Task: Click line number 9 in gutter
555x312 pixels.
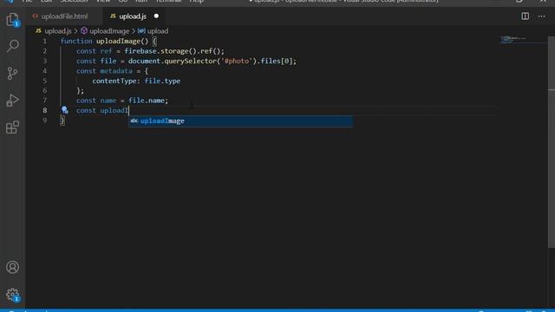Action: (x=44, y=120)
